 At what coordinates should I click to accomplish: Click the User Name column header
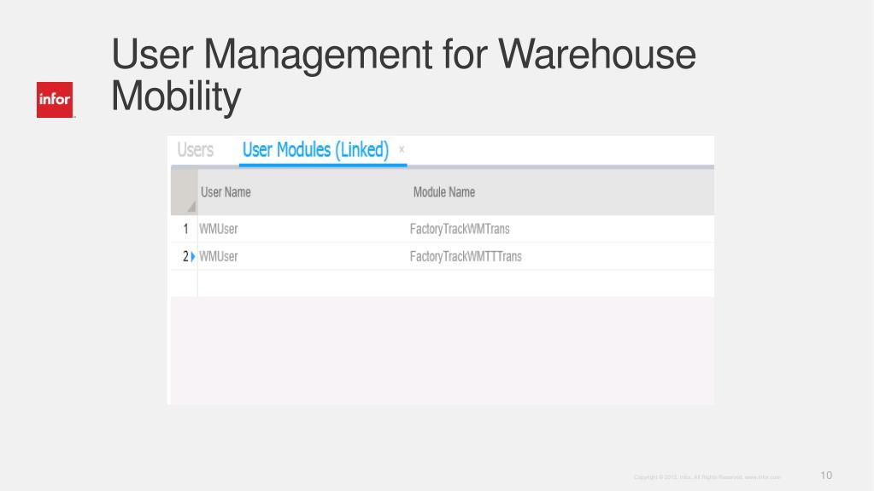click(x=226, y=192)
